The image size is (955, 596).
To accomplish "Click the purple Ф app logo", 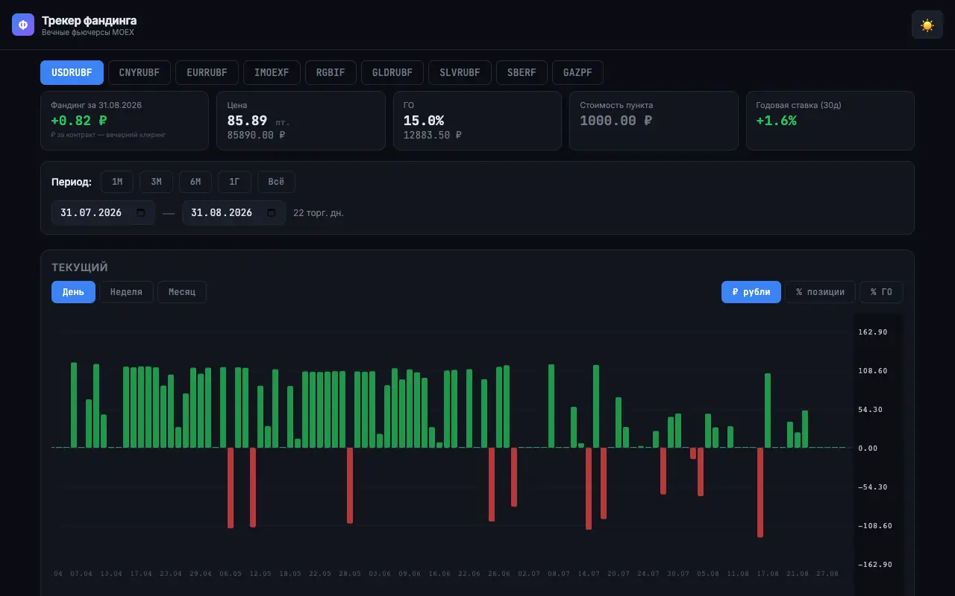I will (x=23, y=25).
